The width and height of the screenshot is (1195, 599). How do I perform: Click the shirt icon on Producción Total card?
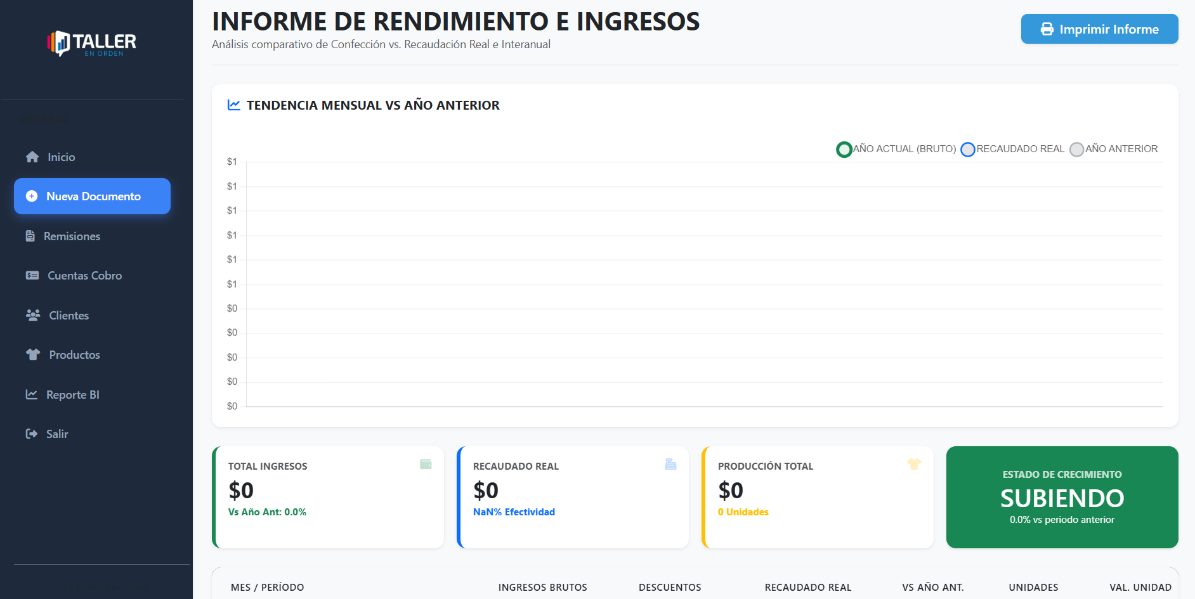(913, 464)
